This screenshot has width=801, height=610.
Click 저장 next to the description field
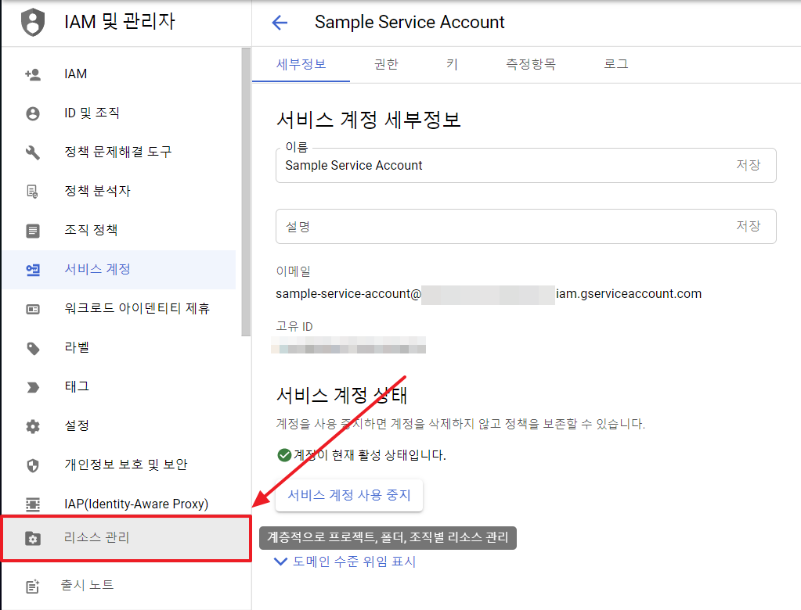click(x=748, y=226)
